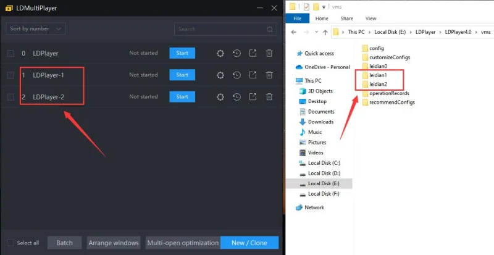
Task: Start the LDPlayer instance numbered 0
Action: click(x=182, y=53)
